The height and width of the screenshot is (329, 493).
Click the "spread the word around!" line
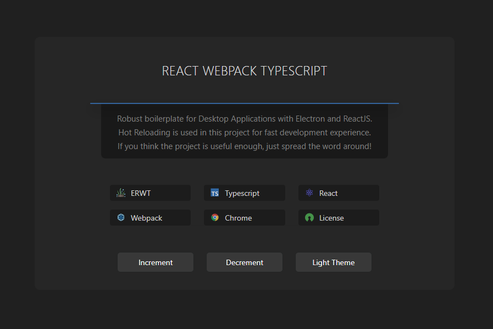244,146
